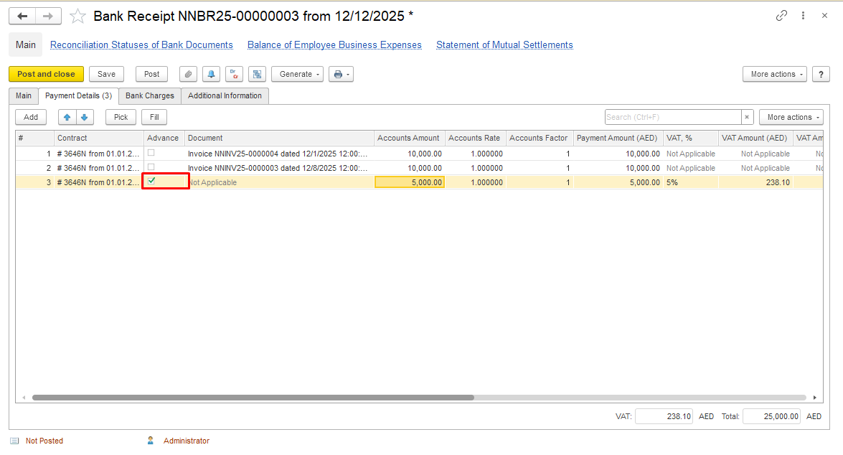This screenshot has height=455, width=843.
Task: Click the Post button
Action: pyautogui.click(x=151, y=74)
